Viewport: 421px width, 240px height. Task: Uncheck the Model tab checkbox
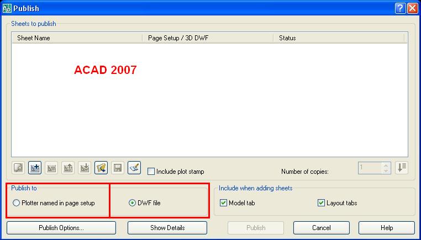pos(223,202)
